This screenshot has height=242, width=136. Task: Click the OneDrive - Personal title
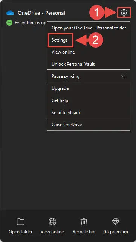coord(41,13)
